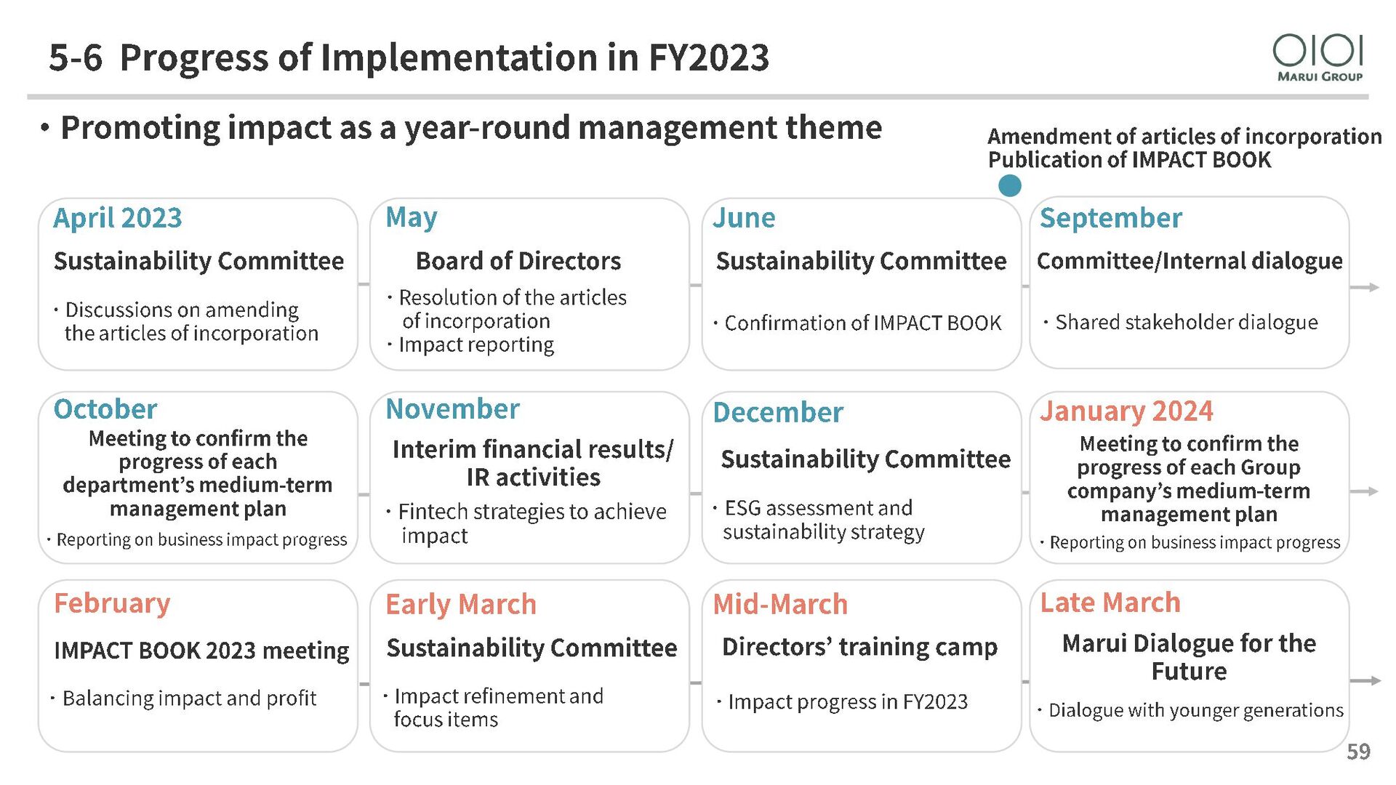Screen dimensions: 1396x785
Task: Click Interim financial results/IR activities title
Action: click(533, 463)
